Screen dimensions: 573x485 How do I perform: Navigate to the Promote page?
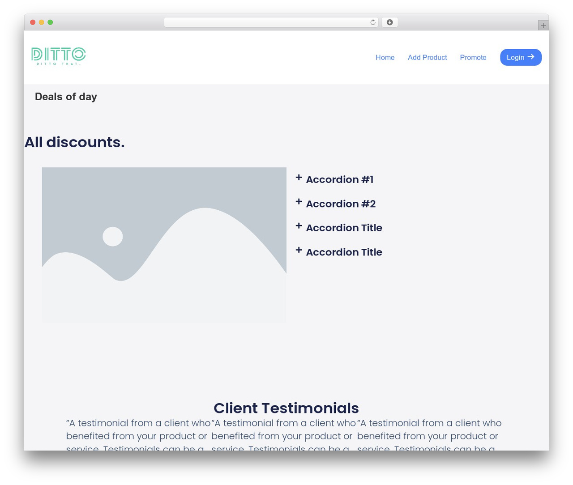click(x=473, y=57)
